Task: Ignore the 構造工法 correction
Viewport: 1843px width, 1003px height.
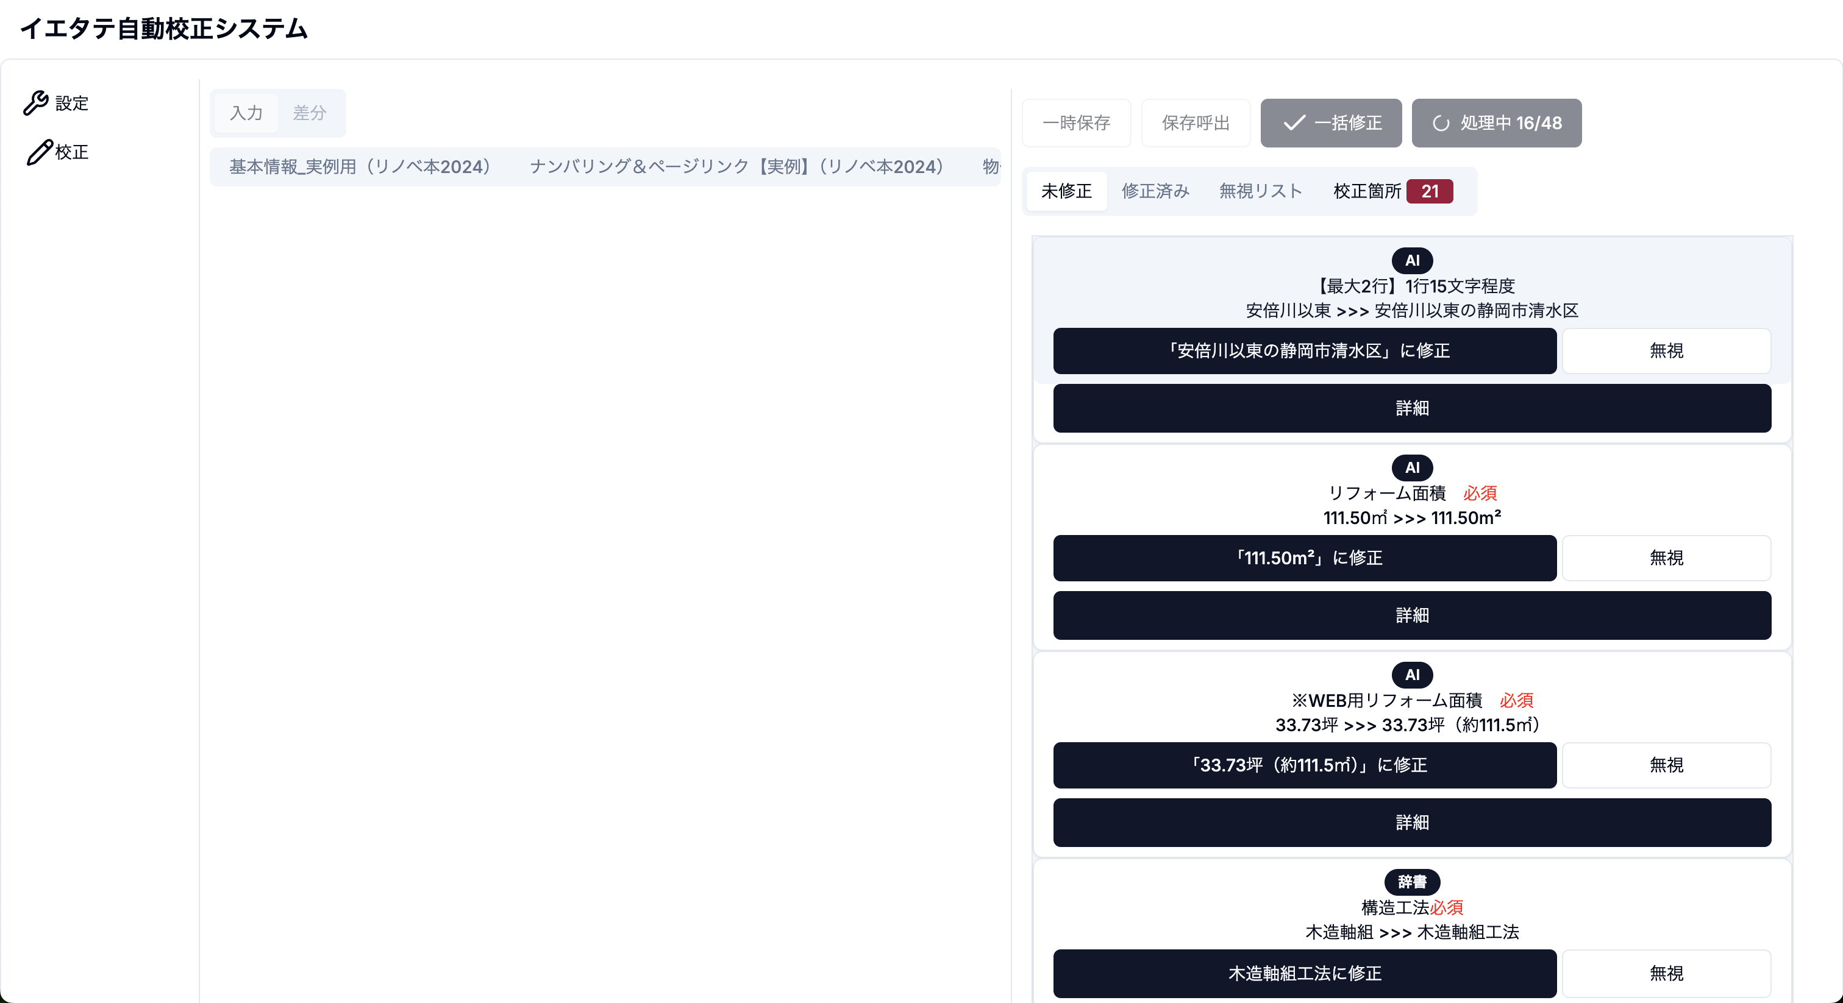Action: [x=1666, y=974]
